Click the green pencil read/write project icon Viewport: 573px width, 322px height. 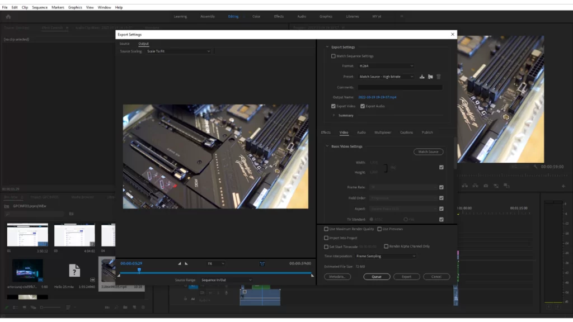pyautogui.click(x=7, y=307)
